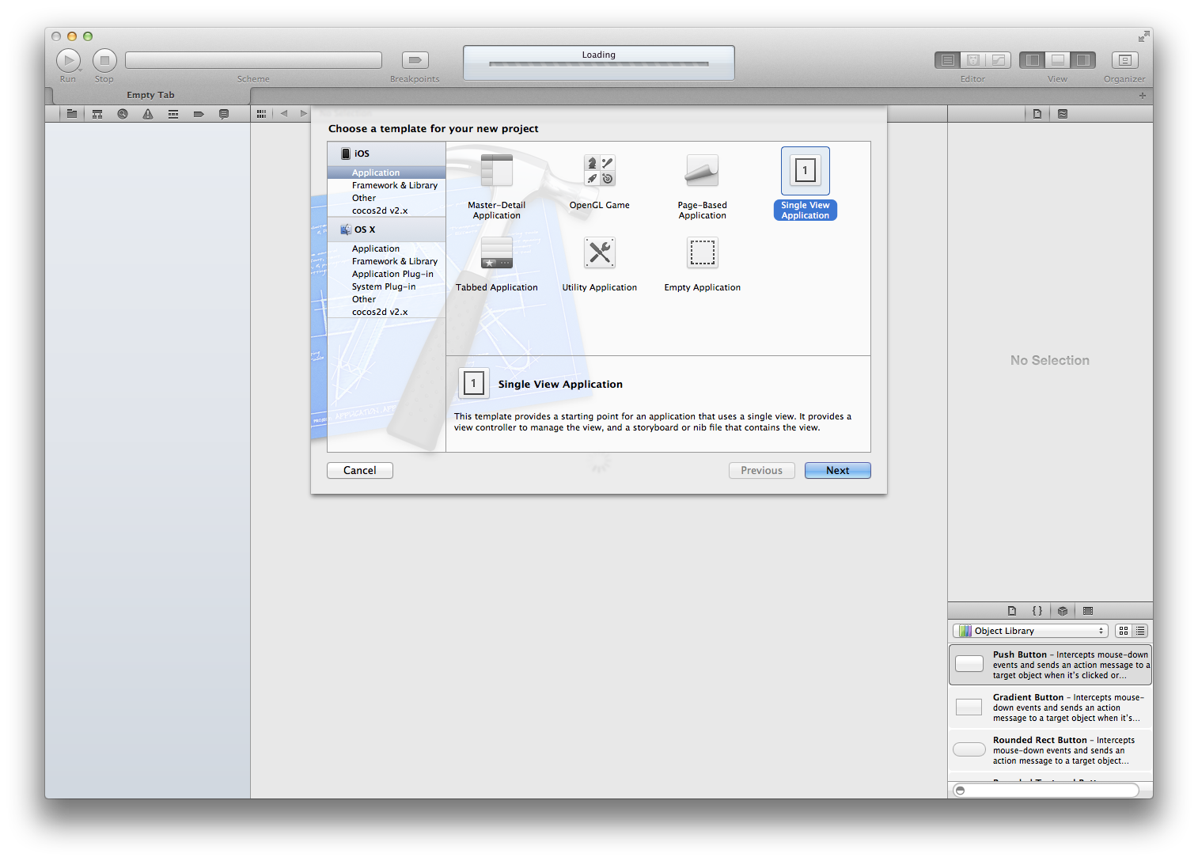
Task: Click the Cancel button
Action: (x=360, y=470)
